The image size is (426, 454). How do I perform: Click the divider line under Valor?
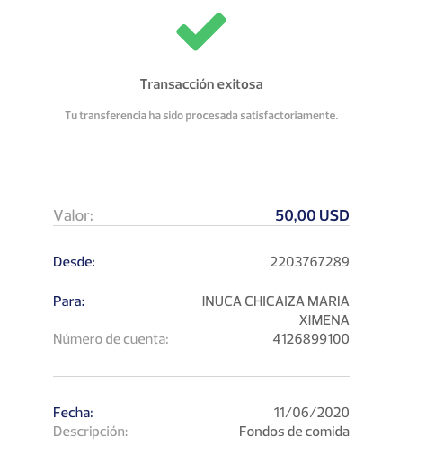point(201,226)
